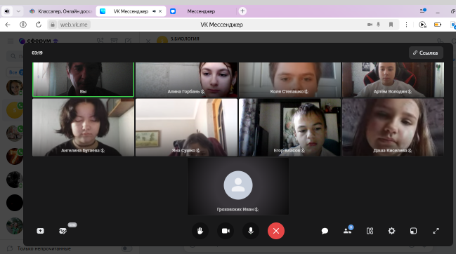Open call settings gear
This screenshot has height=254, width=456.
coord(392,231)
